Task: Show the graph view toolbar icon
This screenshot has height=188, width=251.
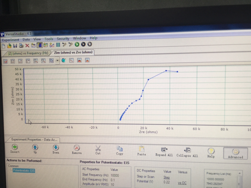Action: [x=45, y=45]
